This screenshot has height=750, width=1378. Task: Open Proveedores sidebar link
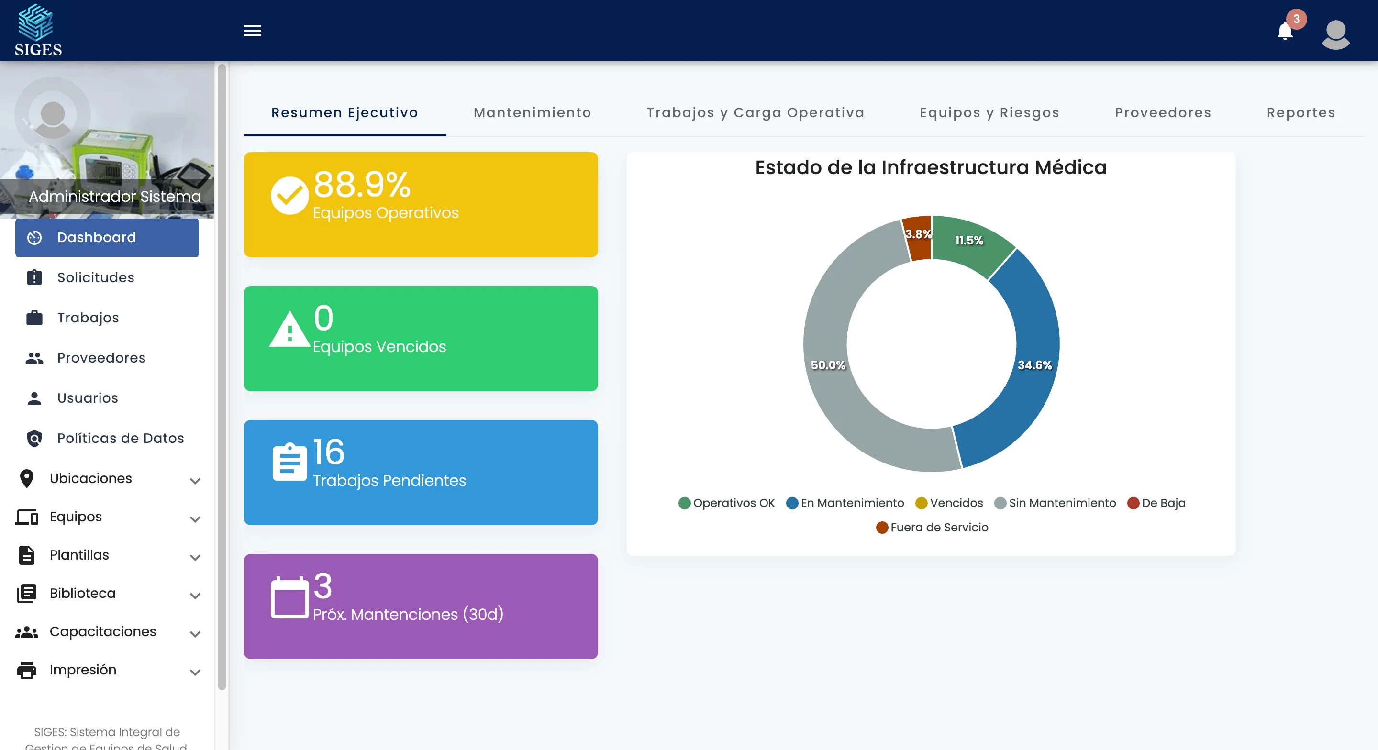[x=107, y=358]
